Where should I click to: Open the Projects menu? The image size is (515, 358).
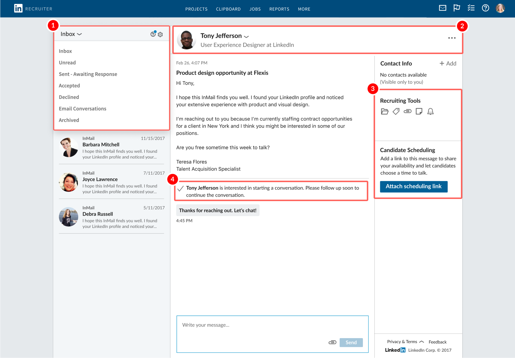point(196,9)
